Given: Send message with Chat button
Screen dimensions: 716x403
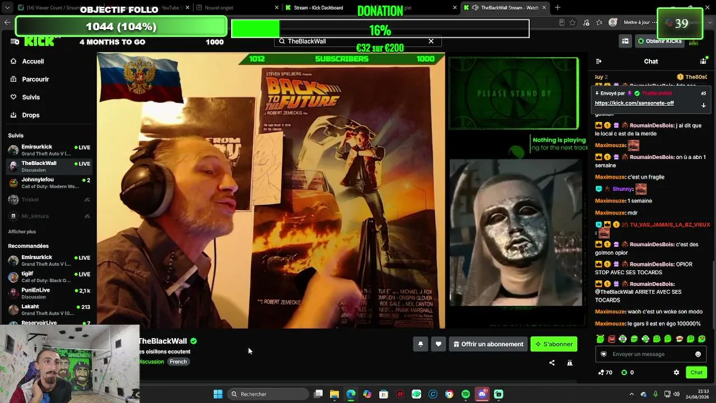Looking at the screenshot, I should click(696, 372).
